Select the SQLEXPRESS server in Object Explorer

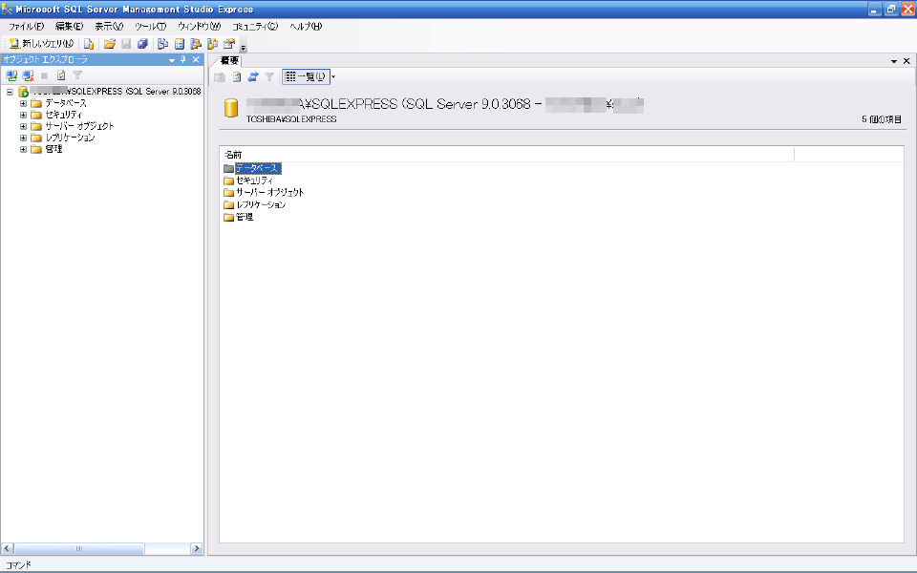pos(116,92)
